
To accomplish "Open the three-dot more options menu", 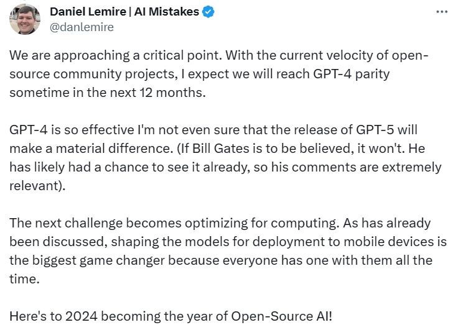I will (442, 12).
